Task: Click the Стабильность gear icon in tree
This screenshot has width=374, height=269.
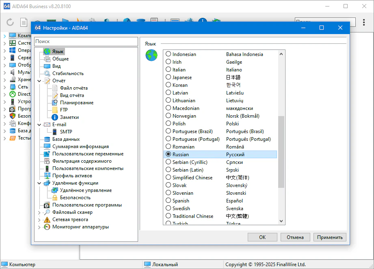Action: 47,73
